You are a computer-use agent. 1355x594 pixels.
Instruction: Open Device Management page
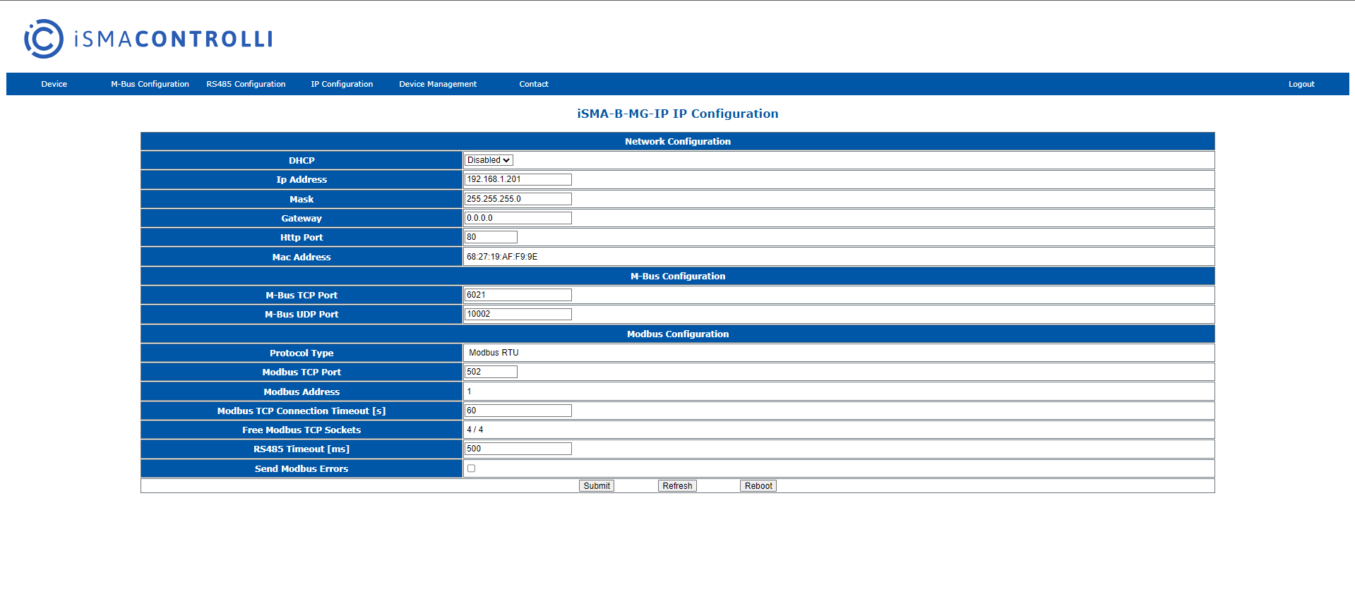[x=438, y=84]
